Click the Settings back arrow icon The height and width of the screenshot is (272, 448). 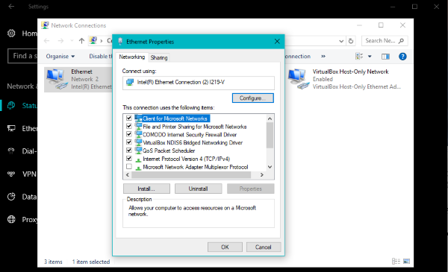coord(11,6)
